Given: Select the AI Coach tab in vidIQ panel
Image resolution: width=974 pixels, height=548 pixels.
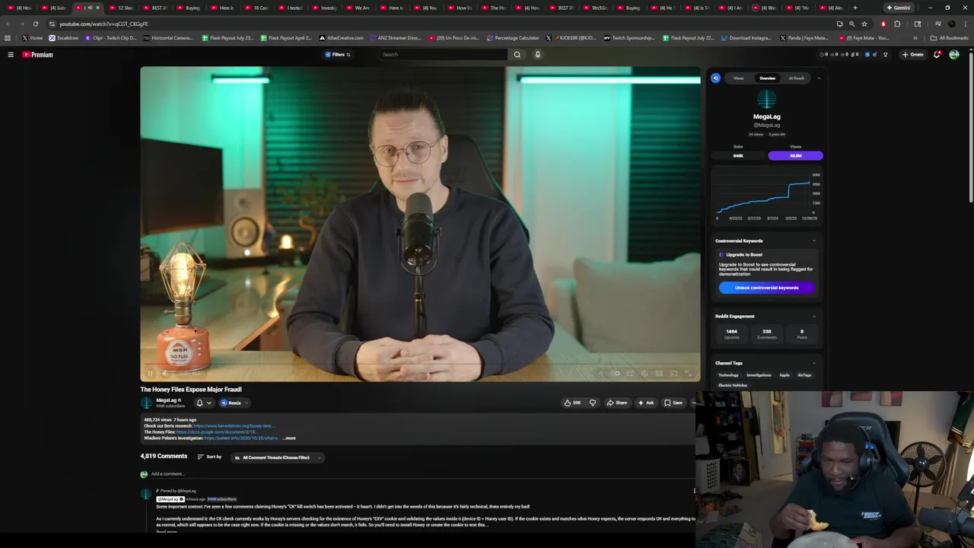Looking at the screenshot, I should (796, 78).
